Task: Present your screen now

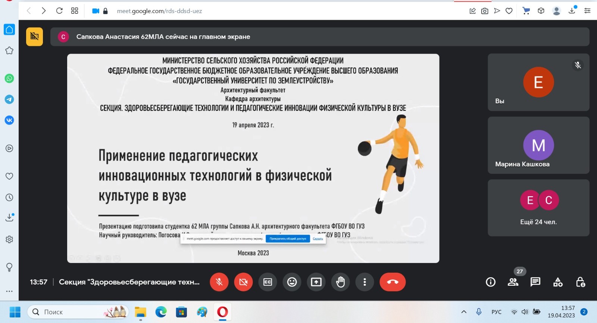Action: tap(316, 282)
